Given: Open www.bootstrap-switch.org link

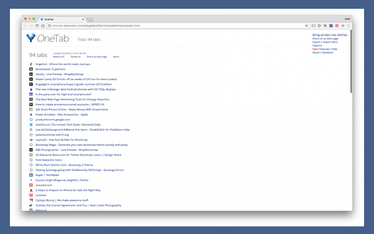Looking at the screenshot, I should click(52, 135).
